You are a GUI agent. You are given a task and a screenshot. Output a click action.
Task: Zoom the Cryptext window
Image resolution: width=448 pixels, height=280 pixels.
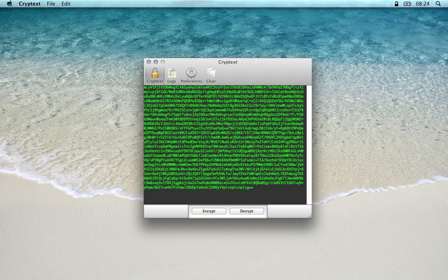coord(162,62)
